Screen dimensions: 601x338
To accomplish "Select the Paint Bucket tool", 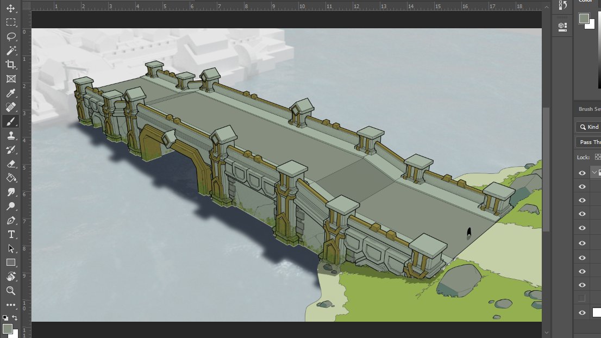I will pyautogui.click(x=11, y=178).
